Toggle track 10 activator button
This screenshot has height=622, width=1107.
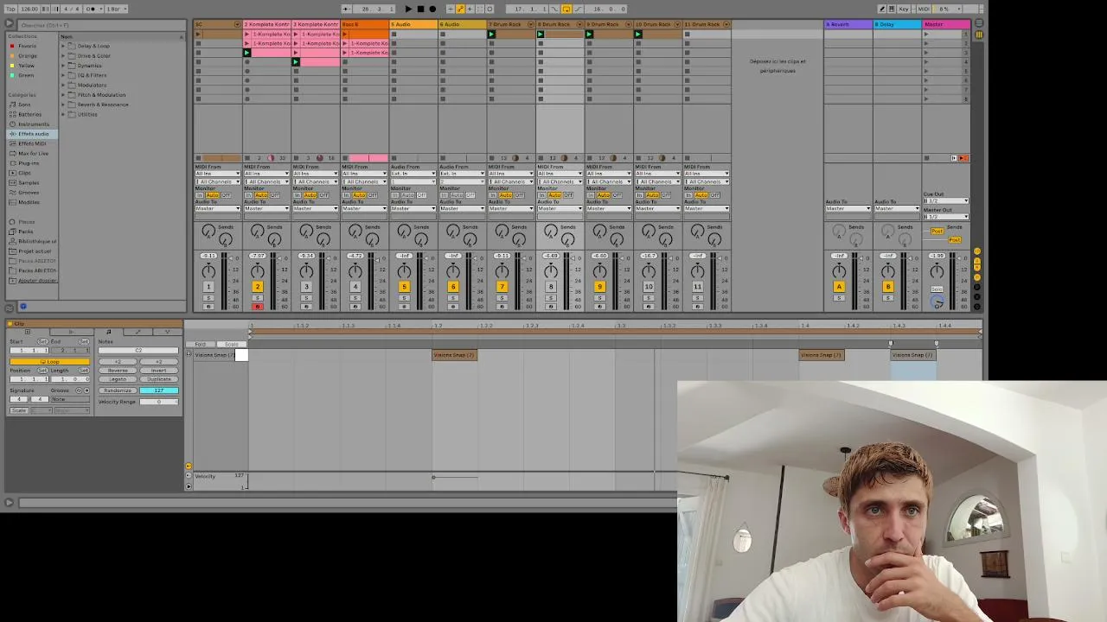[x=649, y=287]
